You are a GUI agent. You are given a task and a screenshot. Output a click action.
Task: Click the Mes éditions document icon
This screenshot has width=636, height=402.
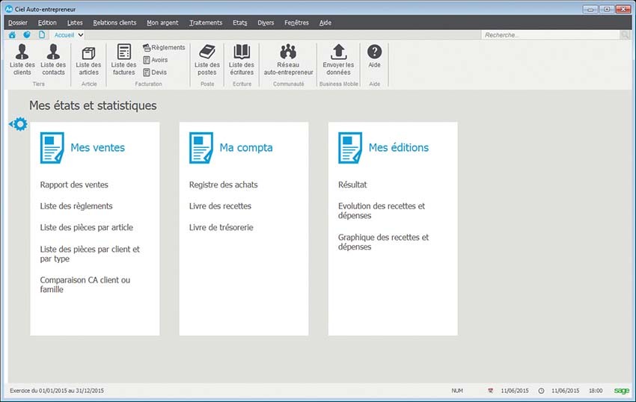[350, 148]
